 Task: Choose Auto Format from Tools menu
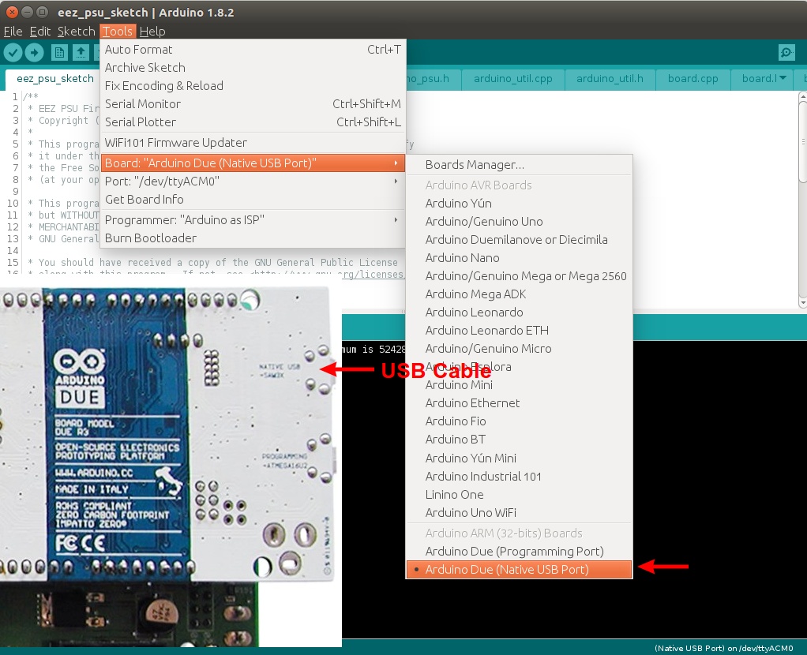(253, 50)
